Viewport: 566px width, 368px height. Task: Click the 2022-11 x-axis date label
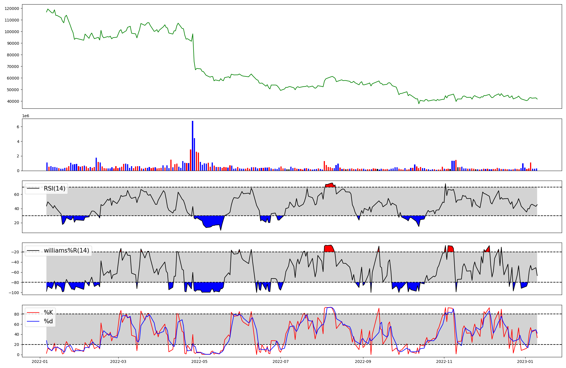[x=444, y=361]
